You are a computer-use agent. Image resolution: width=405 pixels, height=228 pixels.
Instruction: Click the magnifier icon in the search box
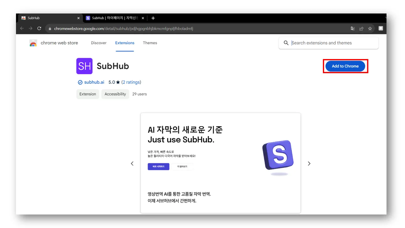click(286, 43)
